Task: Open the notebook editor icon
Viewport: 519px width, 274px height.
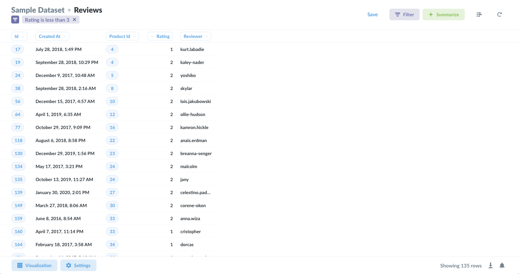Action: click(x=479, y=14)
